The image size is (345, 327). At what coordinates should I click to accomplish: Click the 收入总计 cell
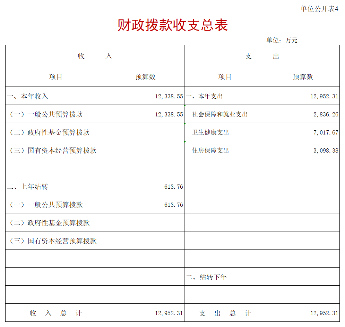coord(55,313)
